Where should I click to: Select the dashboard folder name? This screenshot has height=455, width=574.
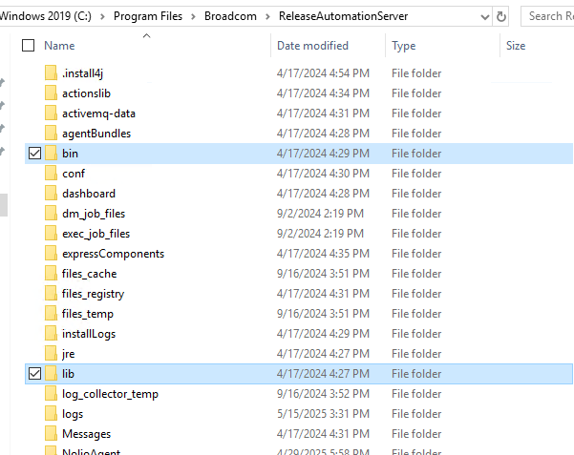89,194
